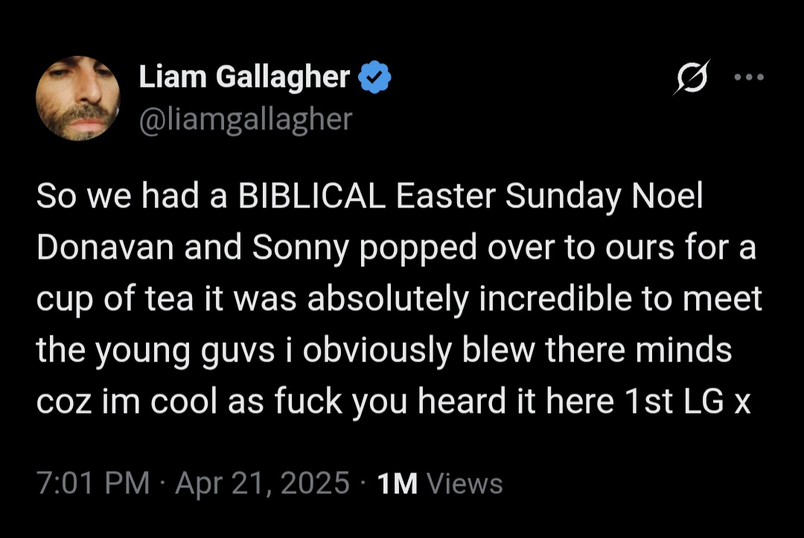
Task: Click the Apr 21, 2025 date
Action: 262,483
